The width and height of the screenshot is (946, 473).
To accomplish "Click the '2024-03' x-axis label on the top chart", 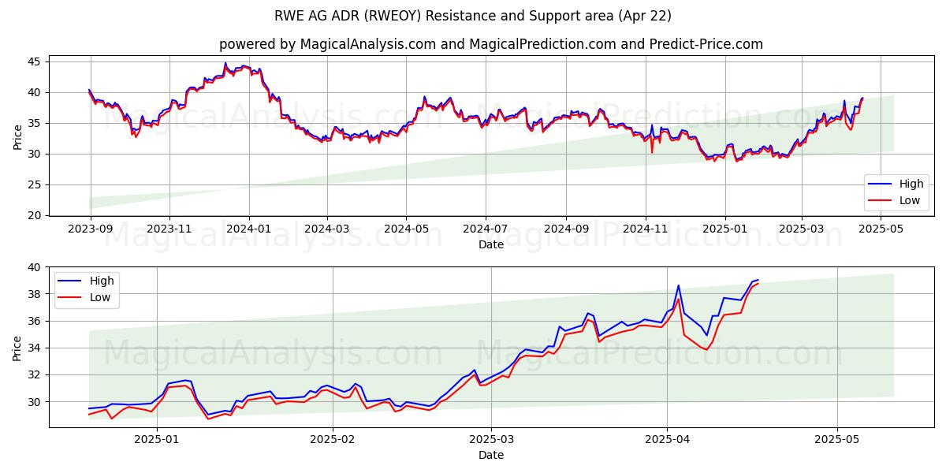I will pyautogui.click(x=327, y=229).
